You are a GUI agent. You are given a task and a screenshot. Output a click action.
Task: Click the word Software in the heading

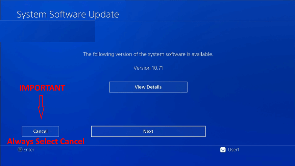68,14
